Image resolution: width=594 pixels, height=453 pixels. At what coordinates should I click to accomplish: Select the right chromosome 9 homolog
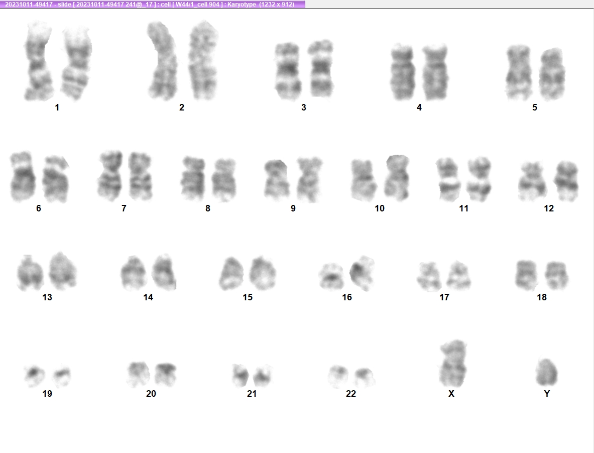(309, 180)
